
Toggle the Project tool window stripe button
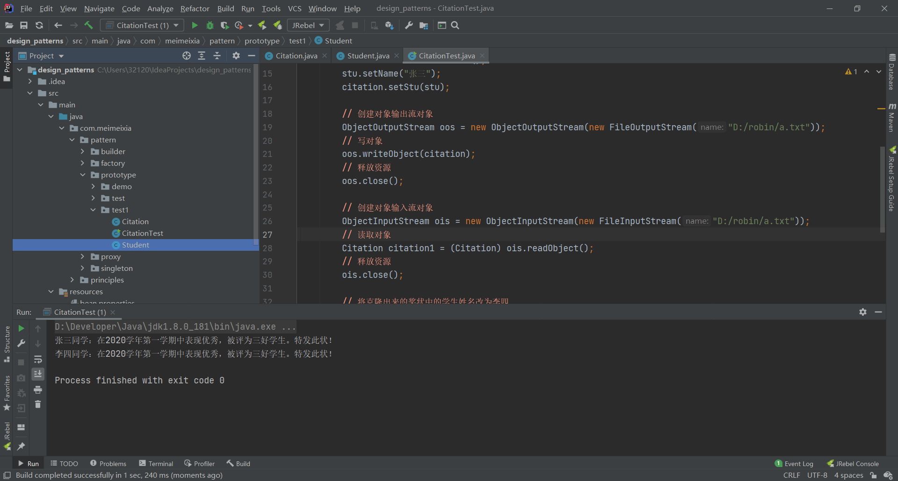pyautogui.click(x=7, y=66)
